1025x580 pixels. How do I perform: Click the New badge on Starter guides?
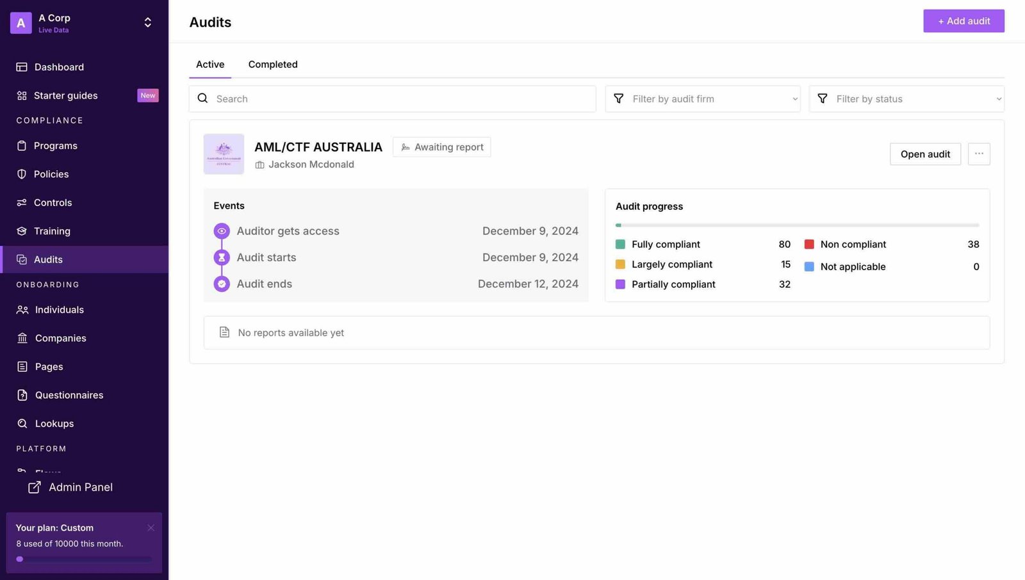point(148,95)
